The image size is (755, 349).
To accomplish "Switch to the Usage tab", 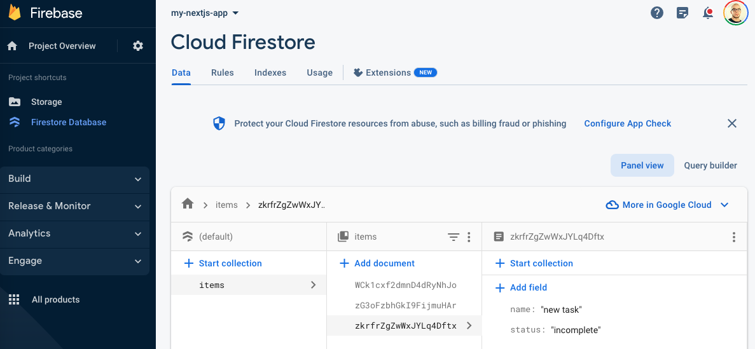I will tap(320, 72).
